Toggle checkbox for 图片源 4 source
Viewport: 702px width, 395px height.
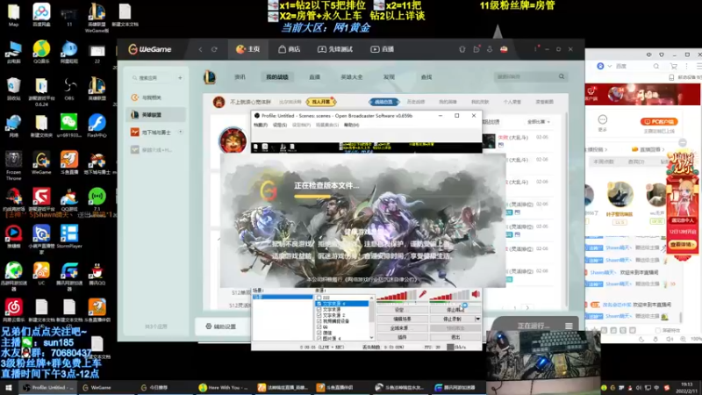point(319,338)
